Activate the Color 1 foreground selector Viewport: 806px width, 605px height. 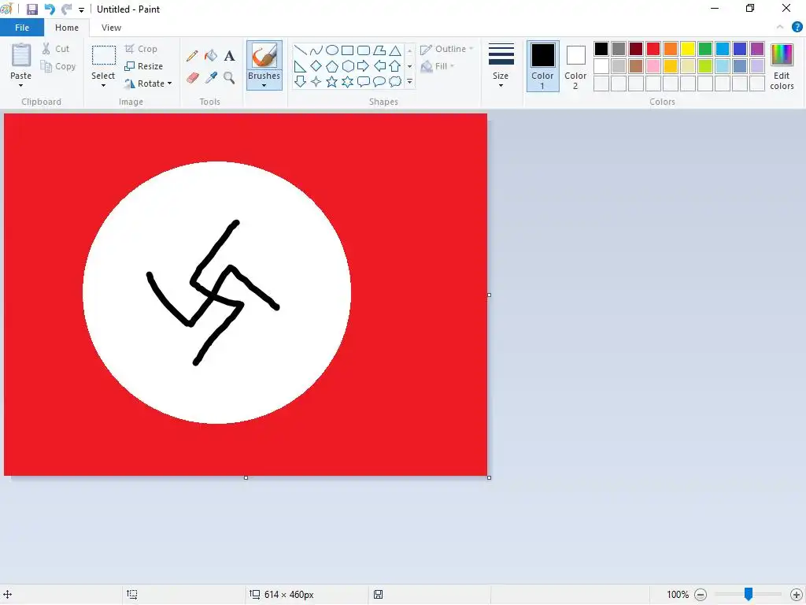click(543, 66)
